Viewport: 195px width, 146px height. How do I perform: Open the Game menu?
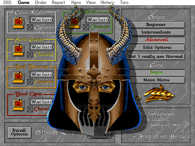point(23,2)
